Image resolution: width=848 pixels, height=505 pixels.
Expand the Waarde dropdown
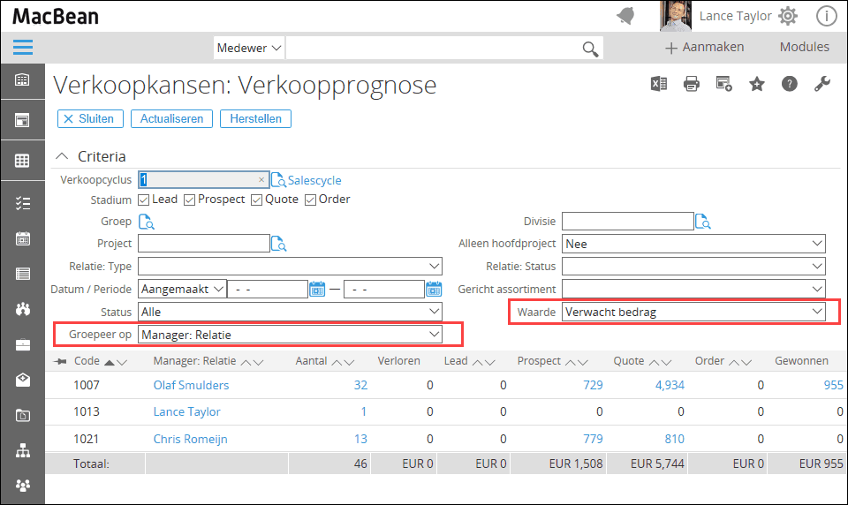[x=693, y=312]
